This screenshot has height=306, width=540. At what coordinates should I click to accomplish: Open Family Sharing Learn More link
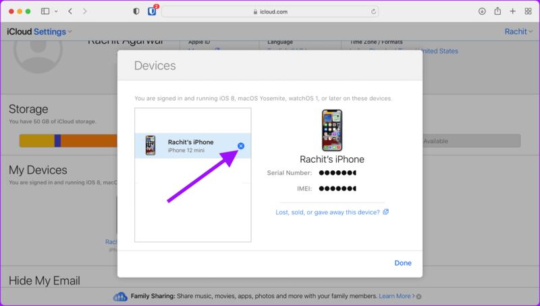tap(396, 297)
